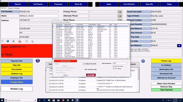The height and width of the screenshot is (102, 183).
Task: Click the microphone icon in taskbar search
Action: [x=35, y=100]
